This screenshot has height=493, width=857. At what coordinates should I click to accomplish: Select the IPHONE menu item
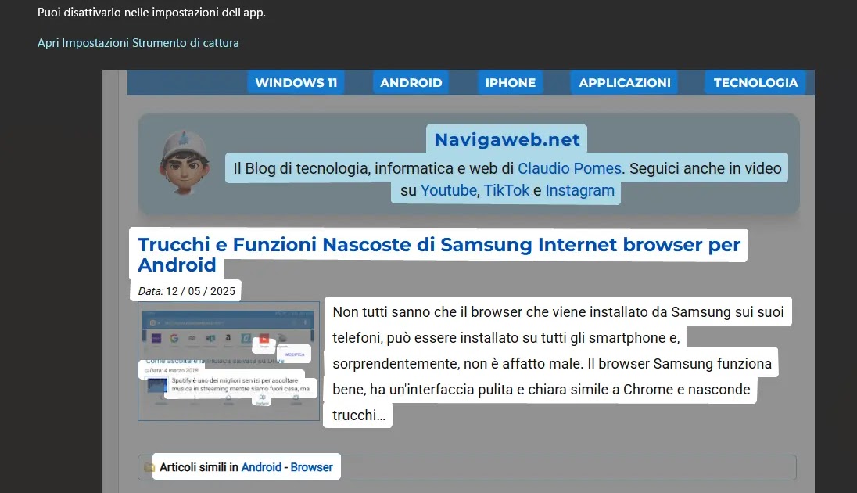click(511, 83)
